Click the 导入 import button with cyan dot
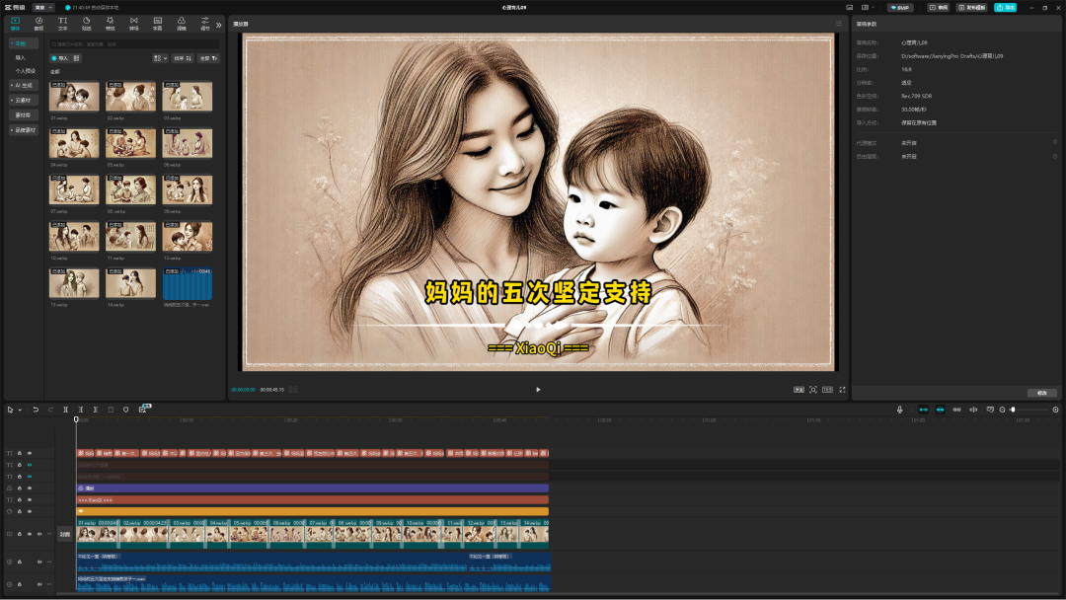1066x600 pixels. 60,58
